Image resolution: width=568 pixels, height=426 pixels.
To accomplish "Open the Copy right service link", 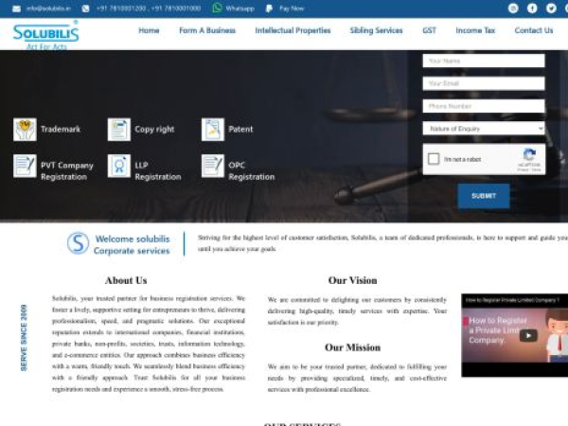I will point(154,130).
